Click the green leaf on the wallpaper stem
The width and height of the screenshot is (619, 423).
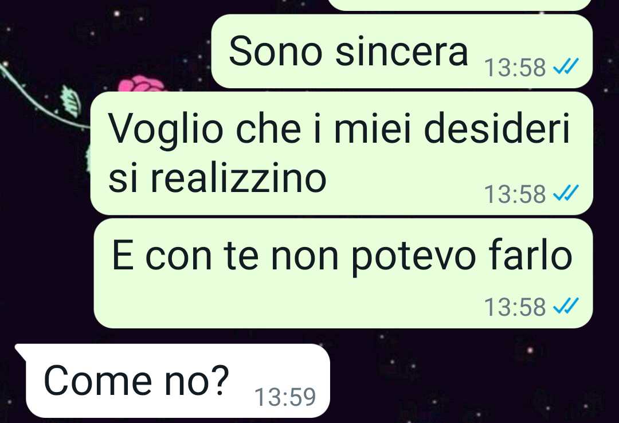(x=71, y=101)
